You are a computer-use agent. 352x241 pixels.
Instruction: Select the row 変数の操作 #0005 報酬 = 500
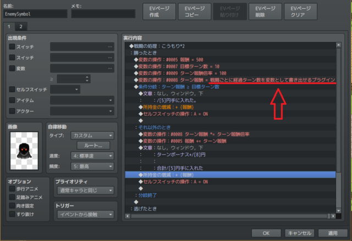tap(230, 60)
